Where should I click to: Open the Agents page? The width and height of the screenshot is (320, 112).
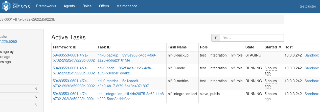[x=69, y=6]
